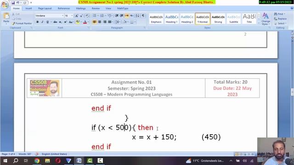Image resolution: width=294 pixels, height=165 pixels.
Task: Click Format Painter
Action: pyautogui.click(x=22, y=23)
